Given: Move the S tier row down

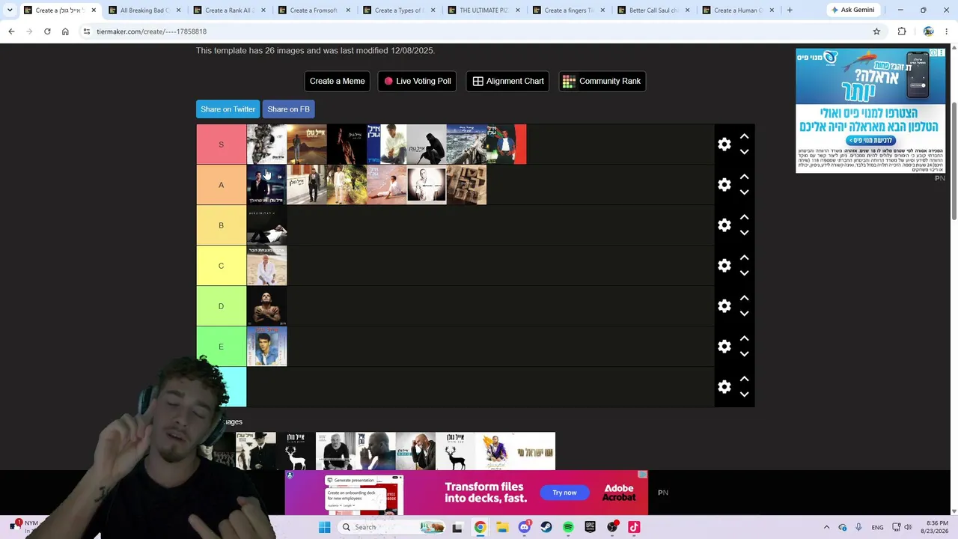Looking at the screenshot, I should (744, 152).
